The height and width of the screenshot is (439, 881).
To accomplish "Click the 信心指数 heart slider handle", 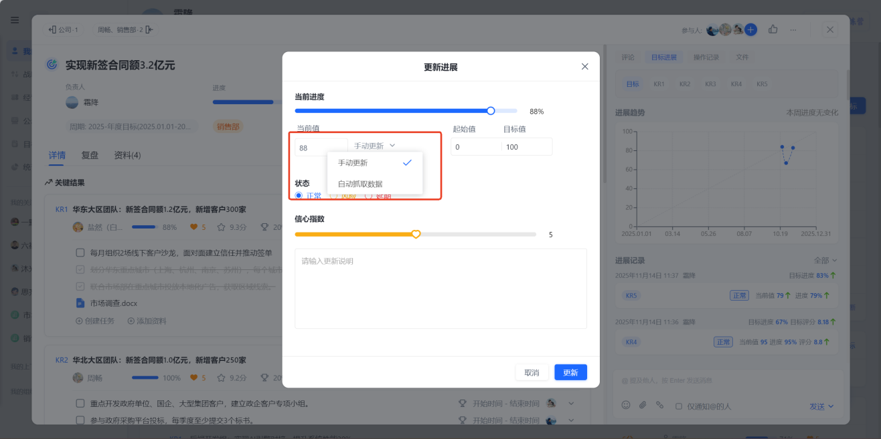I will click(416, 235).
